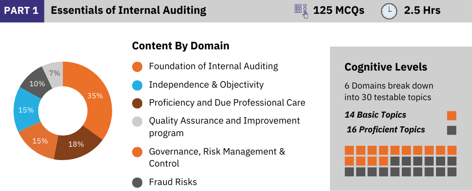Click the blue dot for Independence & Objectivity
This screenshot has height=191, width=472.
click(x=137, y=85)
